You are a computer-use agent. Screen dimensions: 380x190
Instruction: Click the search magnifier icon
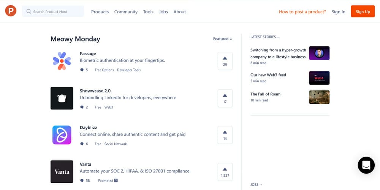(28, 11)
